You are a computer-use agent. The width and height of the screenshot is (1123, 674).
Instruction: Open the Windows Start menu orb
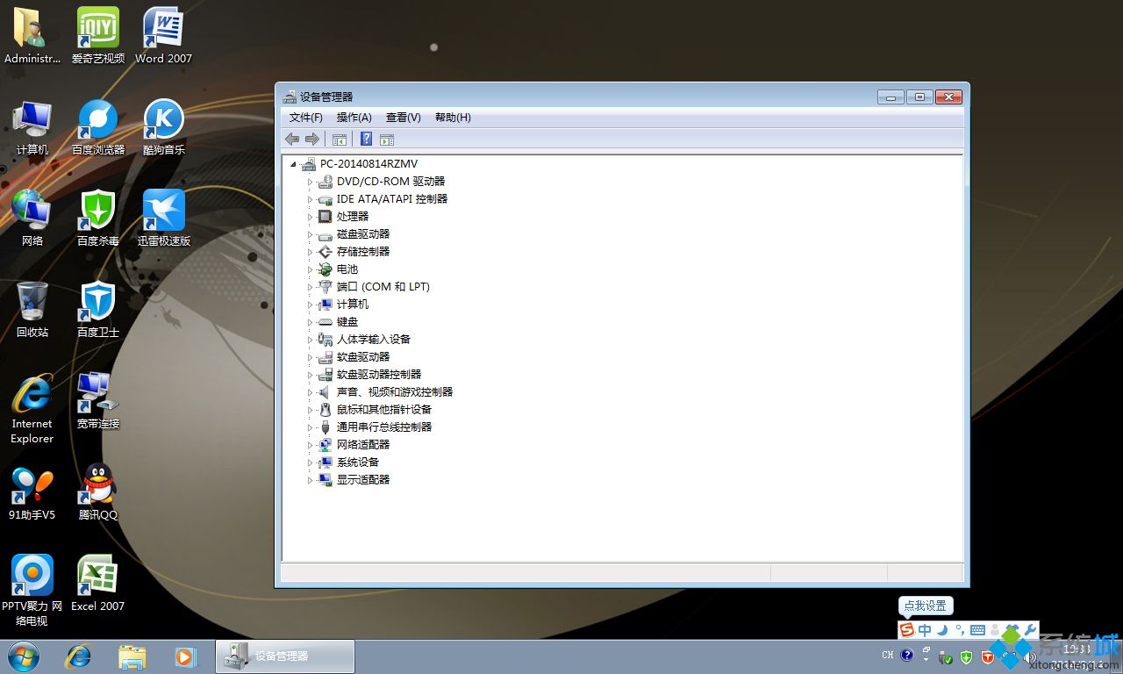(x=24, y=656)
